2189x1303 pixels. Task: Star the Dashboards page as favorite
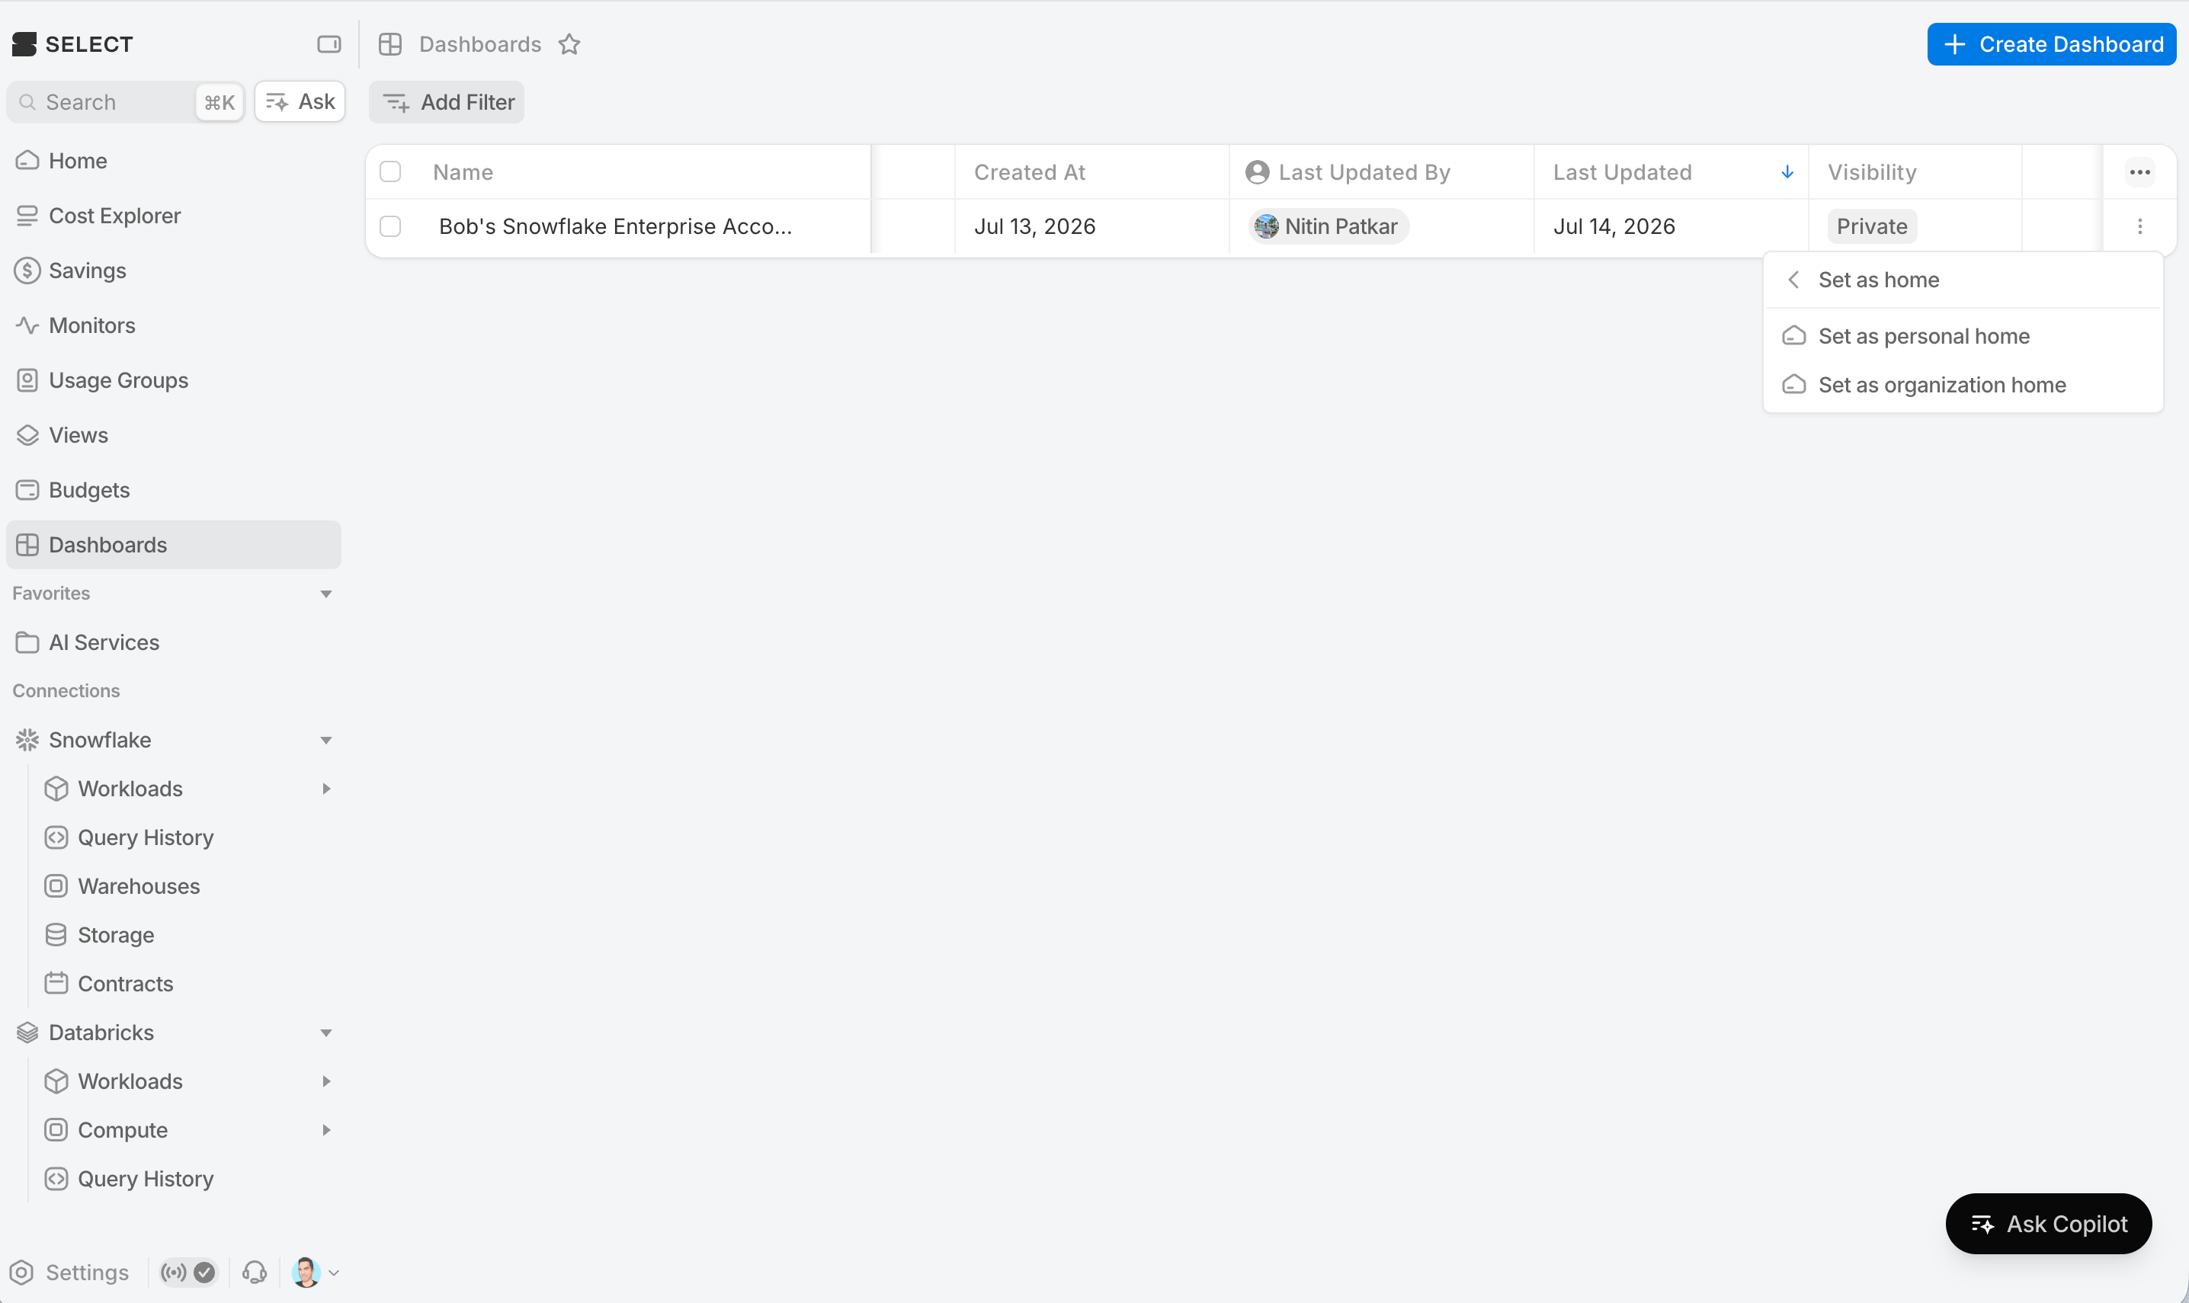click(569, 44)
